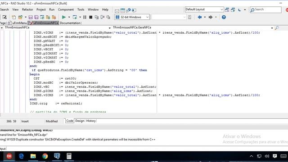The width and height of the screenshot is (288, 162).
Task: Go back with the blue left arrow
Action: tap(200, 17)
